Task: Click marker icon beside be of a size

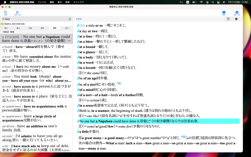Action: click(x=78, y=84)
